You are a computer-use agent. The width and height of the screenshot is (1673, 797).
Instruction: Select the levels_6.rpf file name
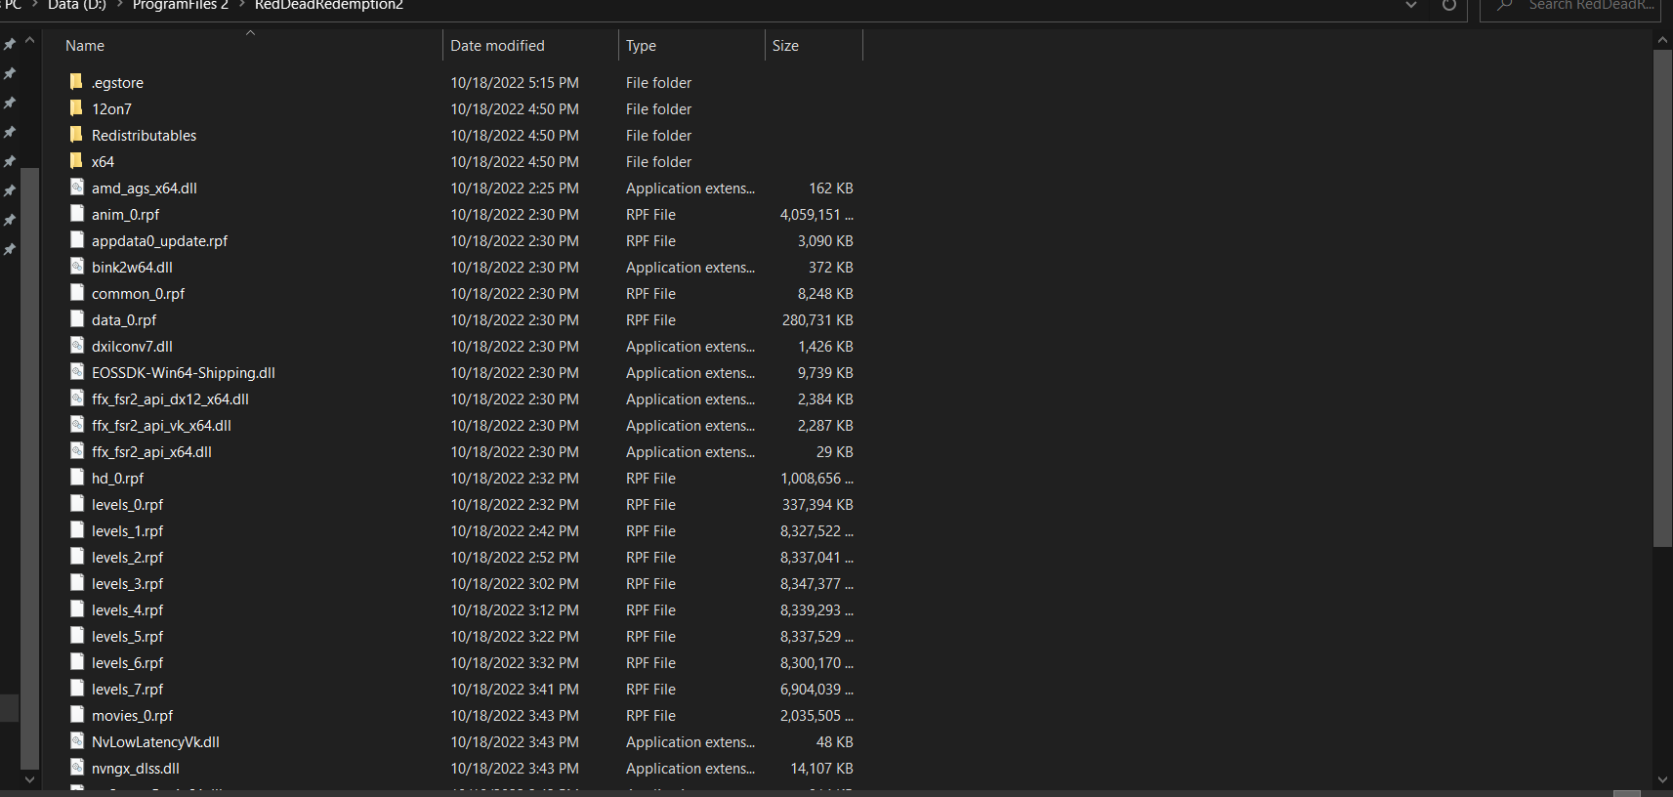point(127,663)
